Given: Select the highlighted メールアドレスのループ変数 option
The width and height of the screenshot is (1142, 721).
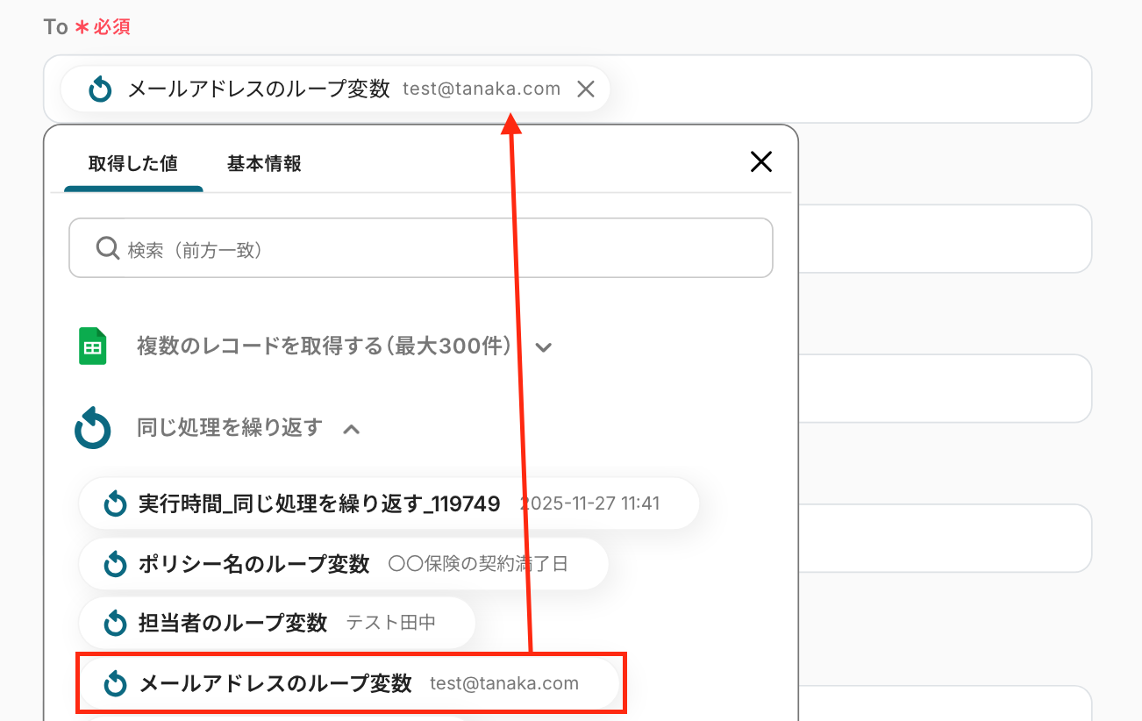Looking at the screenshot, I should click(350, 683).
